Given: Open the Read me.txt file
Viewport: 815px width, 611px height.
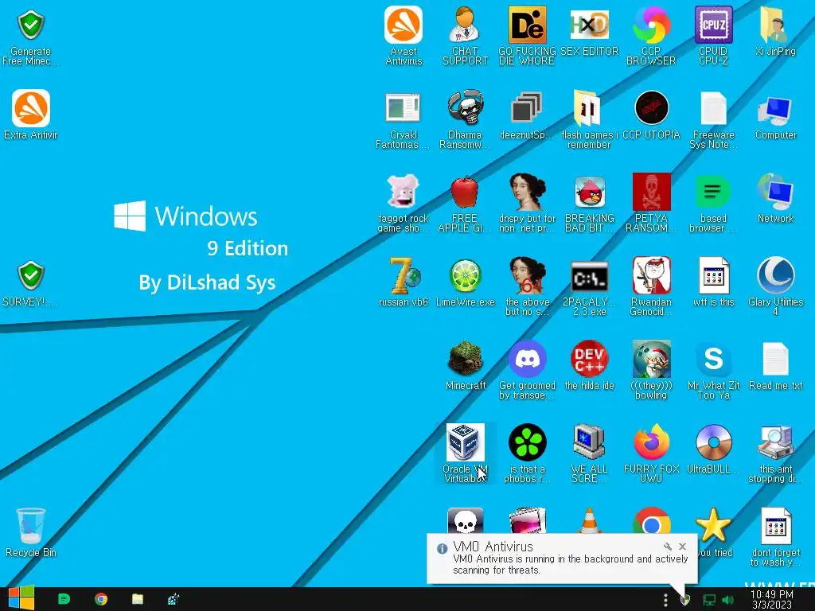Looking at the screenshot, I should [x=775, y=365].
